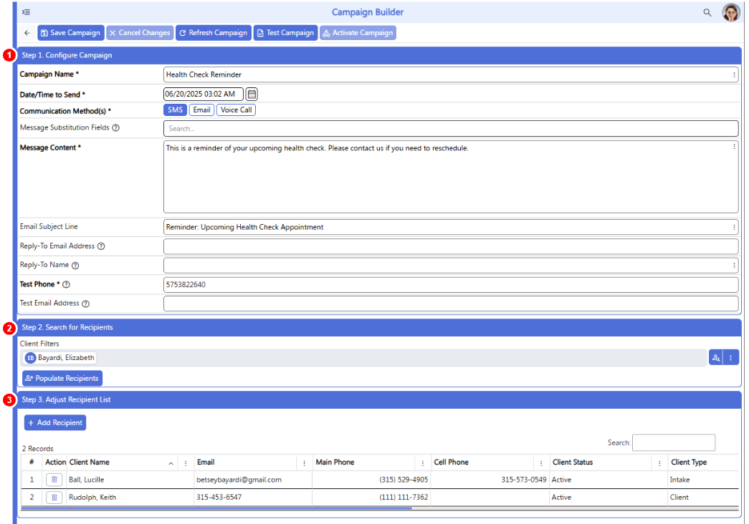Click Activate Campaign button

[x=358, y=33]
